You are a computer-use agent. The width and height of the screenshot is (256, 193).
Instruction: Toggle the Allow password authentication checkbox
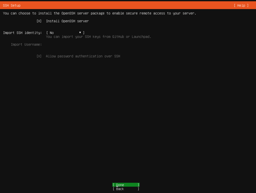point(39,56)
